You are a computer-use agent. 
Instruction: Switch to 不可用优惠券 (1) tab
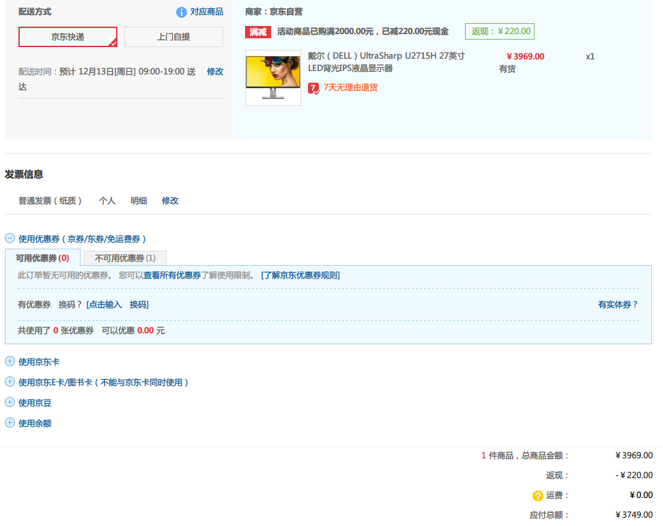tap(125, 258)
